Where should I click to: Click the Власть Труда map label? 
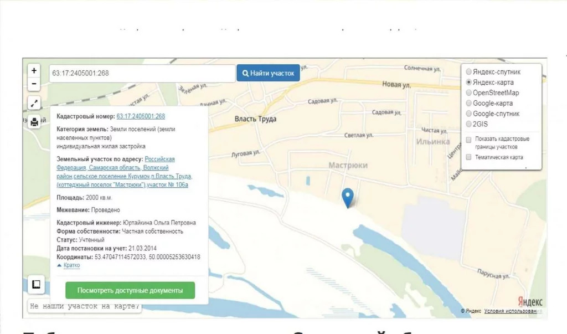click(255, 119)
